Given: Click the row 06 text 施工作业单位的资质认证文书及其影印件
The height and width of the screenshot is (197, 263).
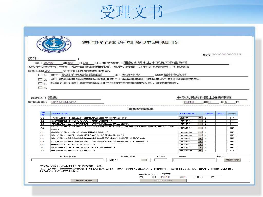Looking at the screenshot, I should pos(88,135).
